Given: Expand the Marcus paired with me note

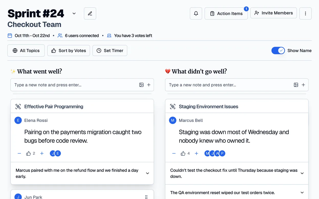Looking at the screenshot, I should coord(147,173).
